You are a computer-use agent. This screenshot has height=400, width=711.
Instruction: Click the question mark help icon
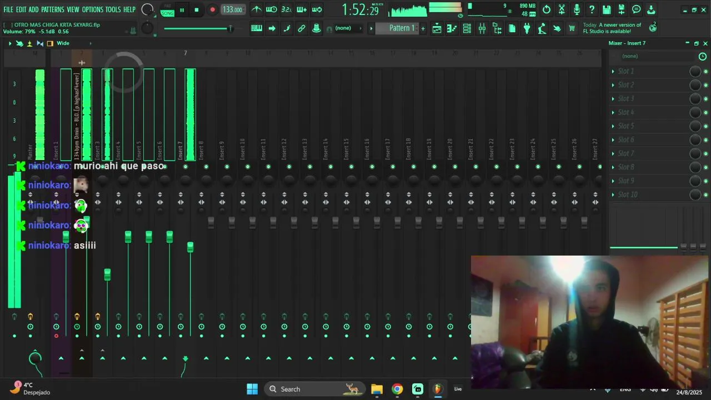592,9
